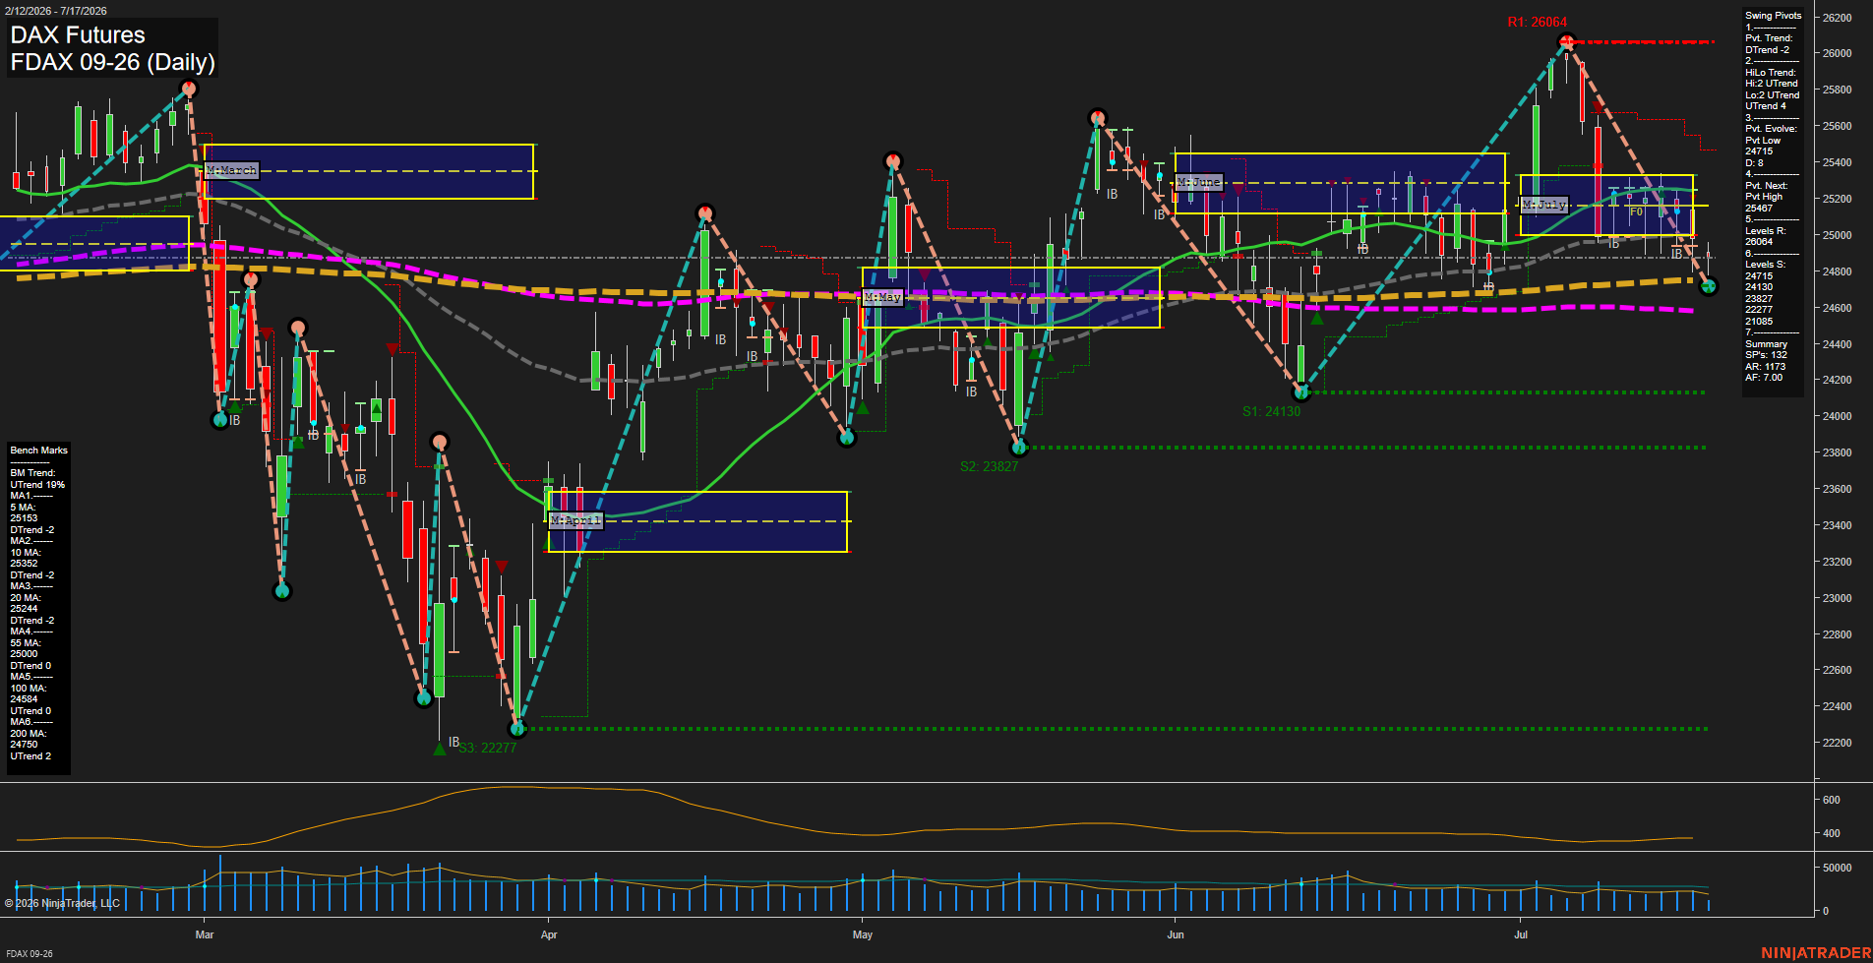
Task: Click the 24000 price axis label
Action: pyautogui.click(x=1838, y=416)
